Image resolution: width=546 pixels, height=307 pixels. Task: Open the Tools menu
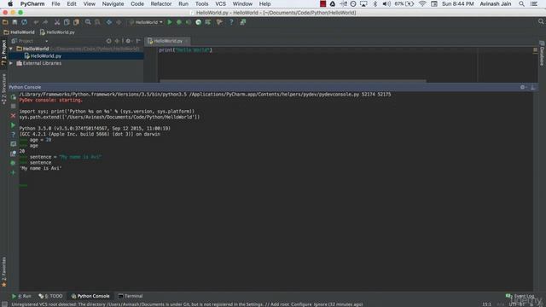click(201, 3)
